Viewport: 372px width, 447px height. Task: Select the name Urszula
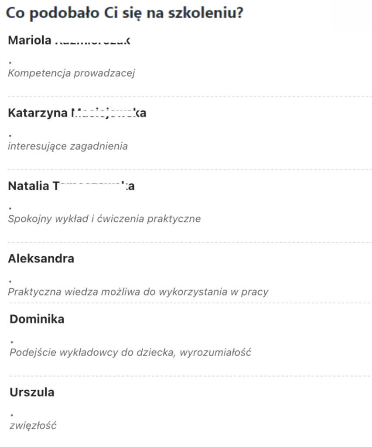coord(32,392)
